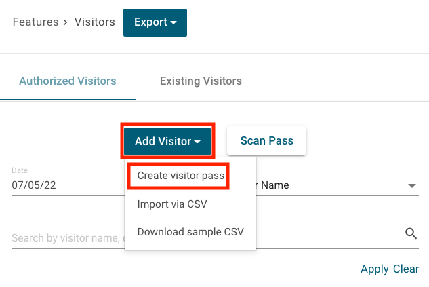Open the Existing Visitors tab
This screenshot has height=287, width=429.
[x=201, y=81]
